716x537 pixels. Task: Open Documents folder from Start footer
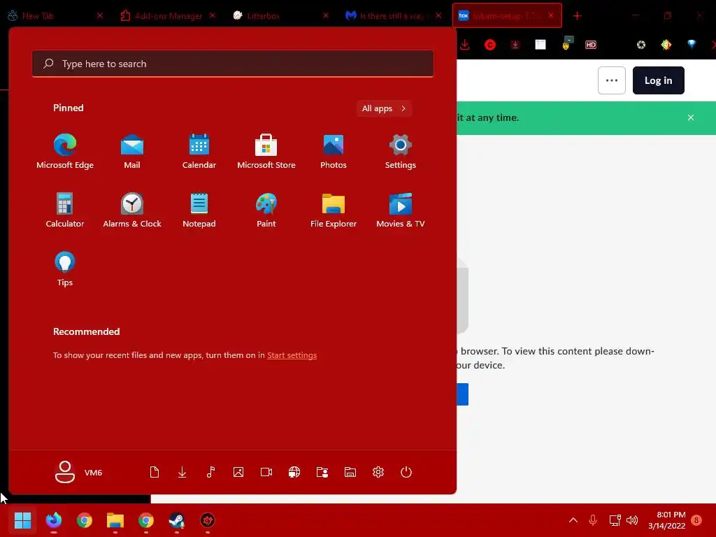(x=155, y=472)
